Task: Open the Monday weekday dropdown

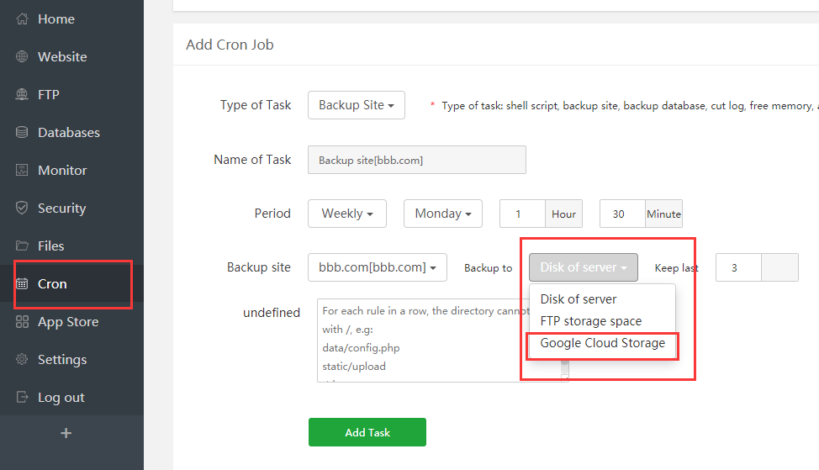Action: click(443, 214)
